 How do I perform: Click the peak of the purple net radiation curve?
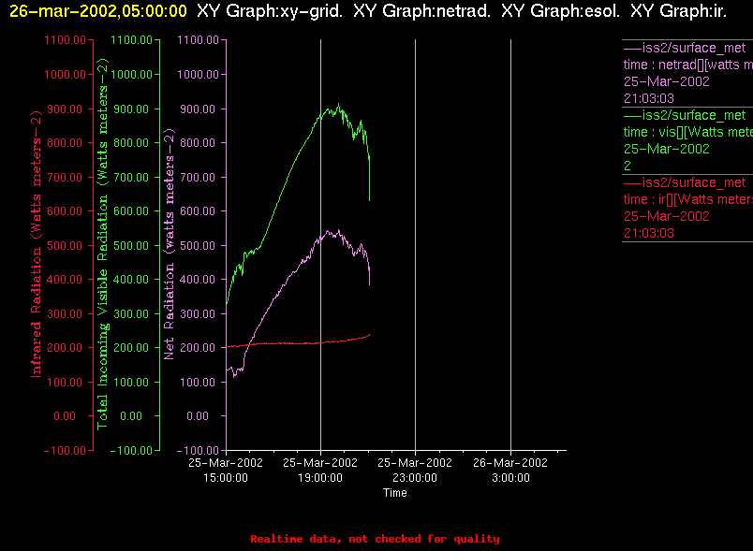(x=339, y=231)
